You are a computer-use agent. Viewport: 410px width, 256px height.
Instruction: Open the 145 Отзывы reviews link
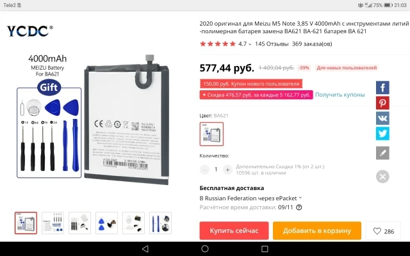click(272, 44)
